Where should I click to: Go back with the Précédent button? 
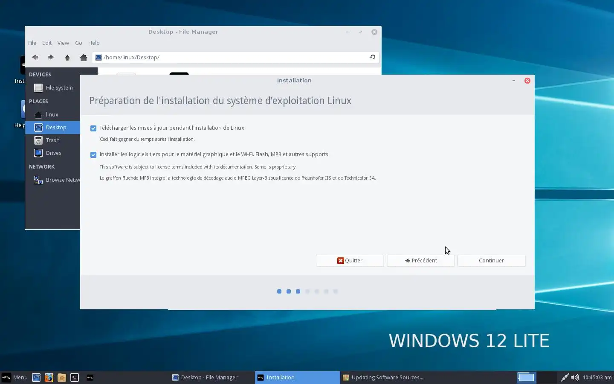(x=421, y=261)
